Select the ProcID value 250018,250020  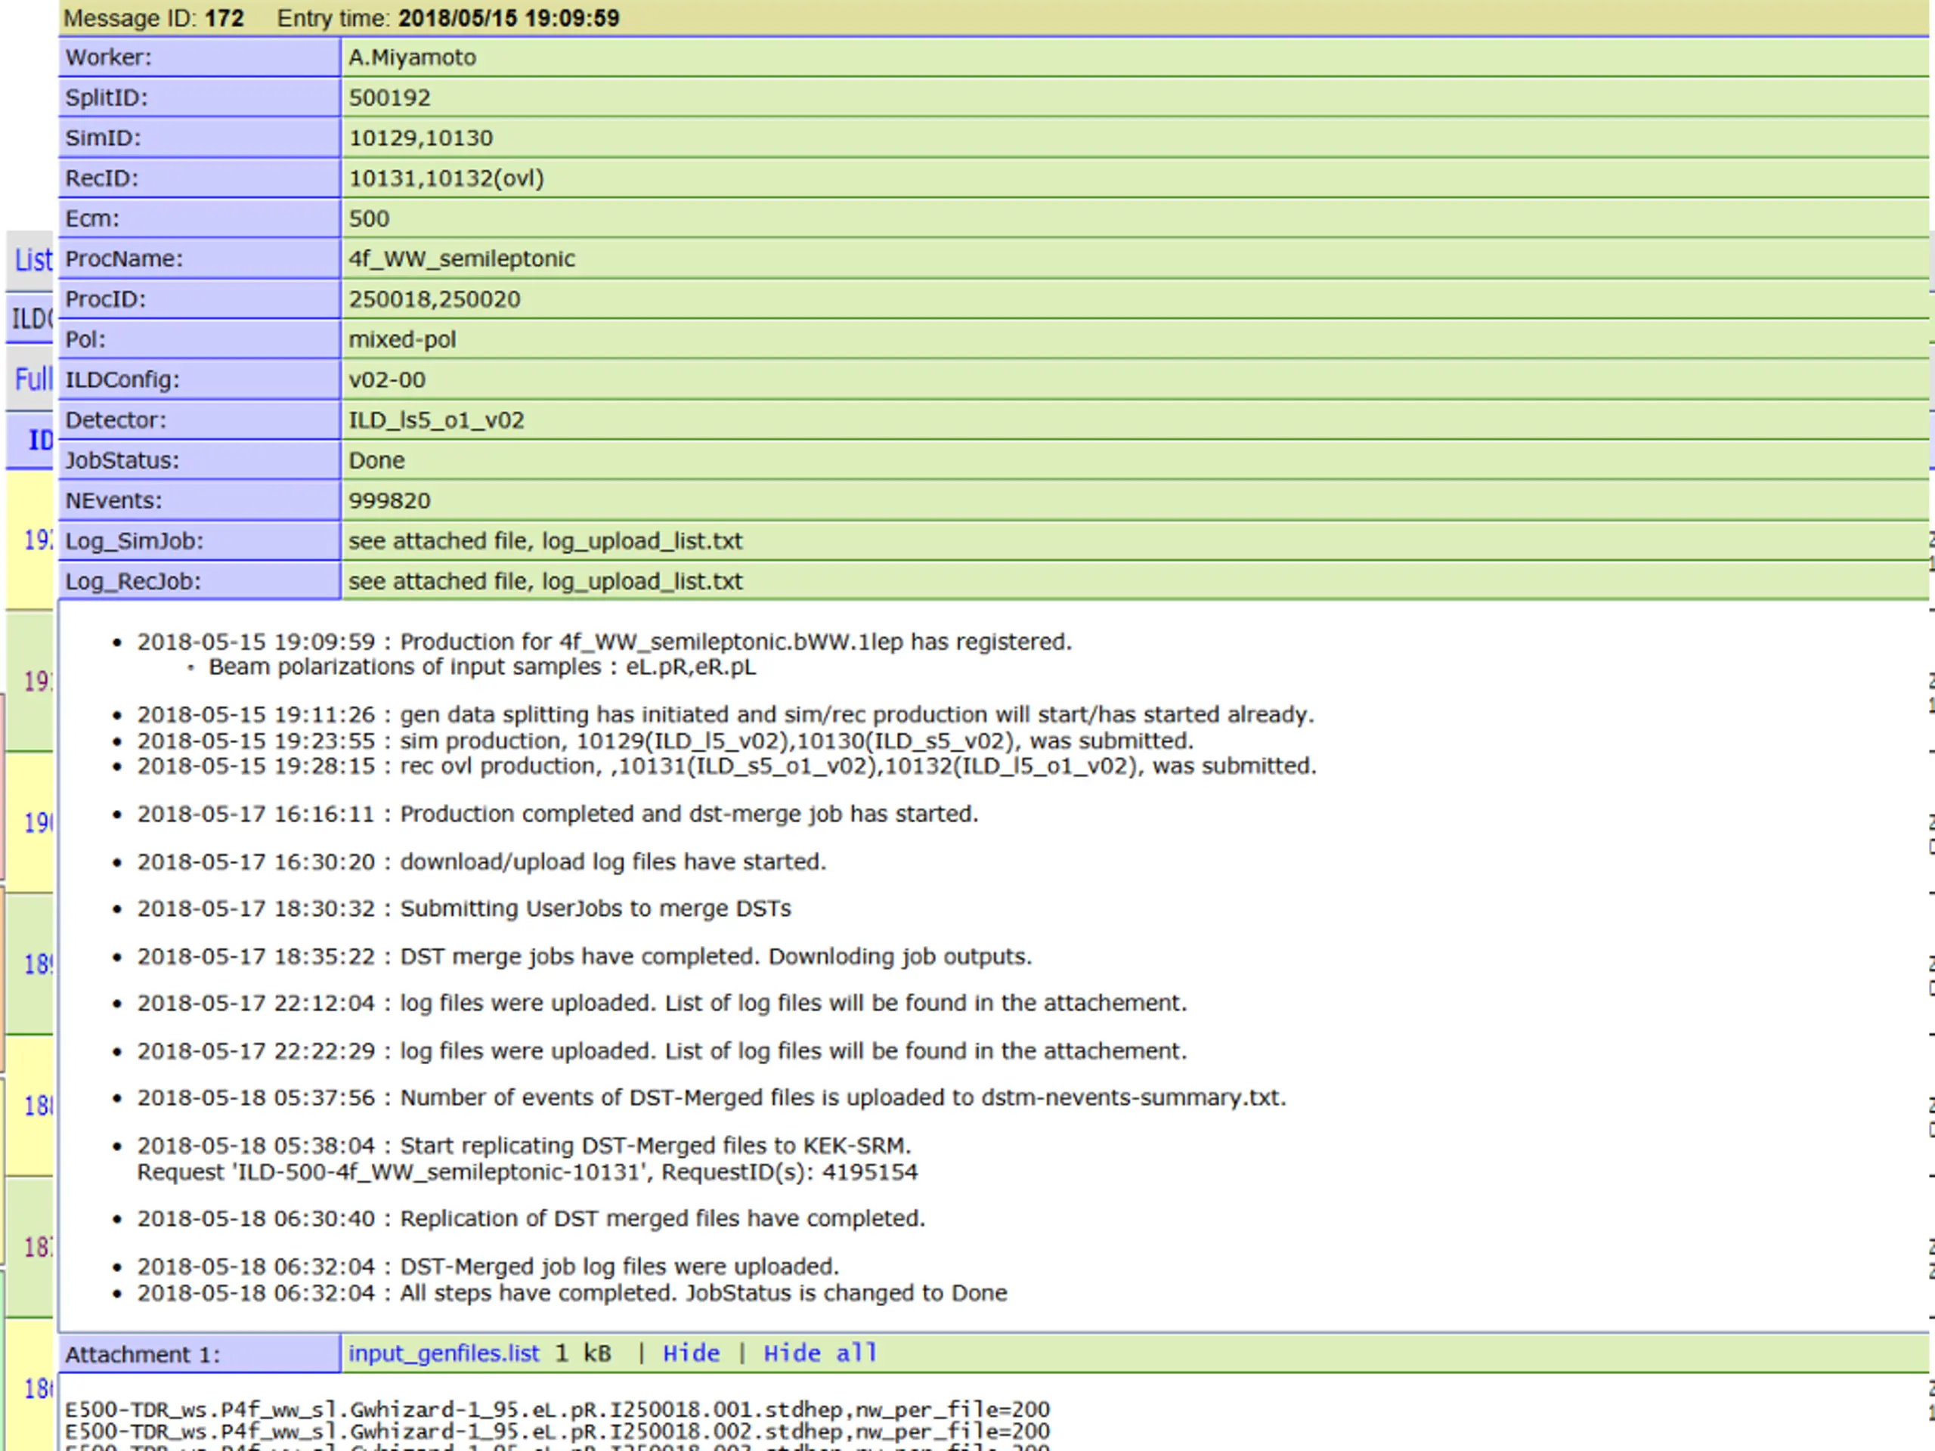434,299
